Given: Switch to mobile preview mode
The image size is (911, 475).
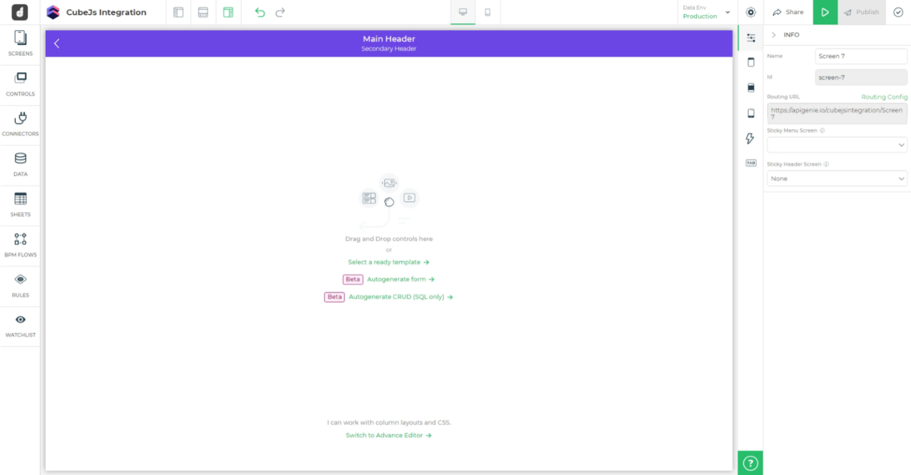Looking at the screenshot, I should coord(488,12).
